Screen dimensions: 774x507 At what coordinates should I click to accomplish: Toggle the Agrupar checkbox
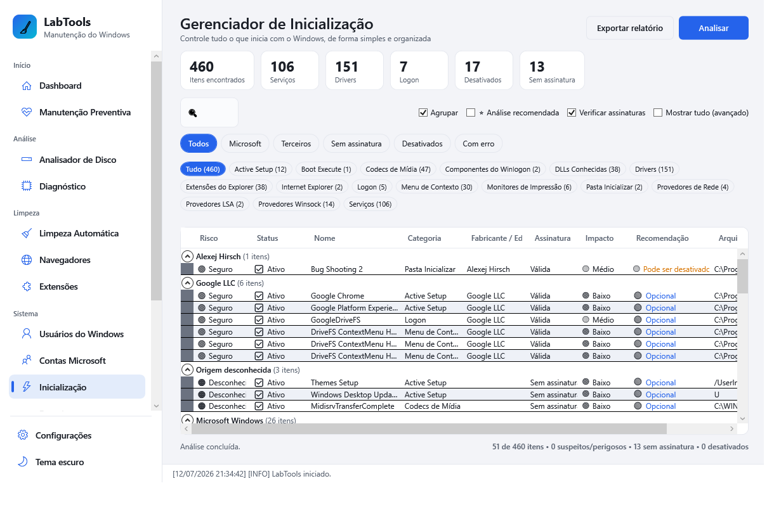[423, 113]
